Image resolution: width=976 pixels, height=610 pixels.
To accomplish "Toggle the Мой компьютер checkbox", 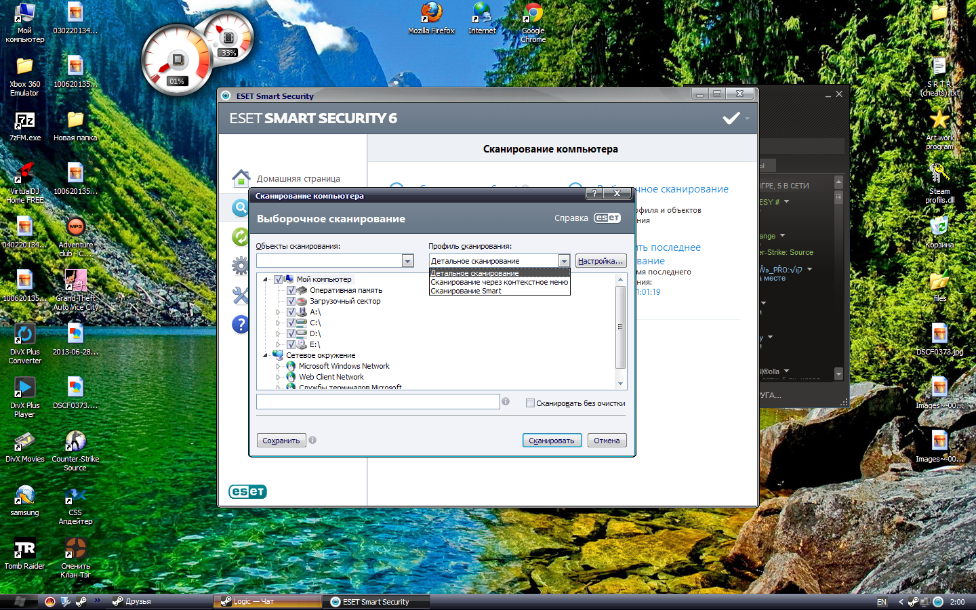I will coord(278,279).
